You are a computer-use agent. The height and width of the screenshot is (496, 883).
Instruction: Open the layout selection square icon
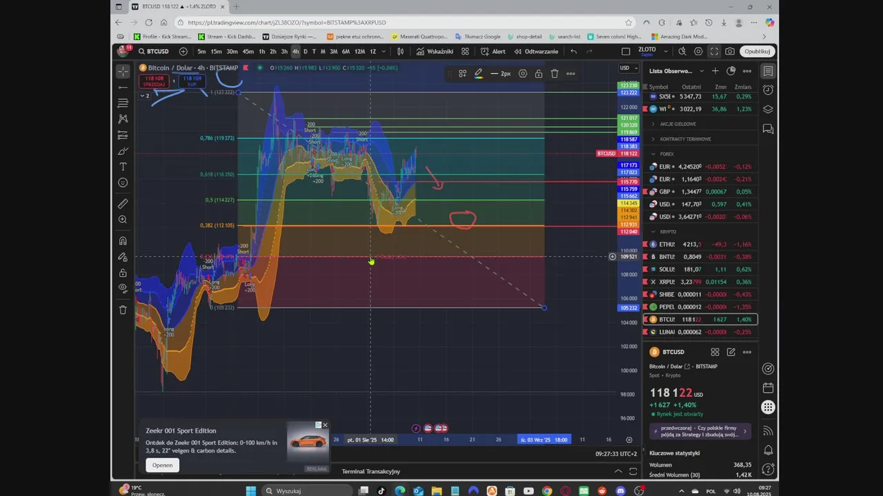point(626,52)
